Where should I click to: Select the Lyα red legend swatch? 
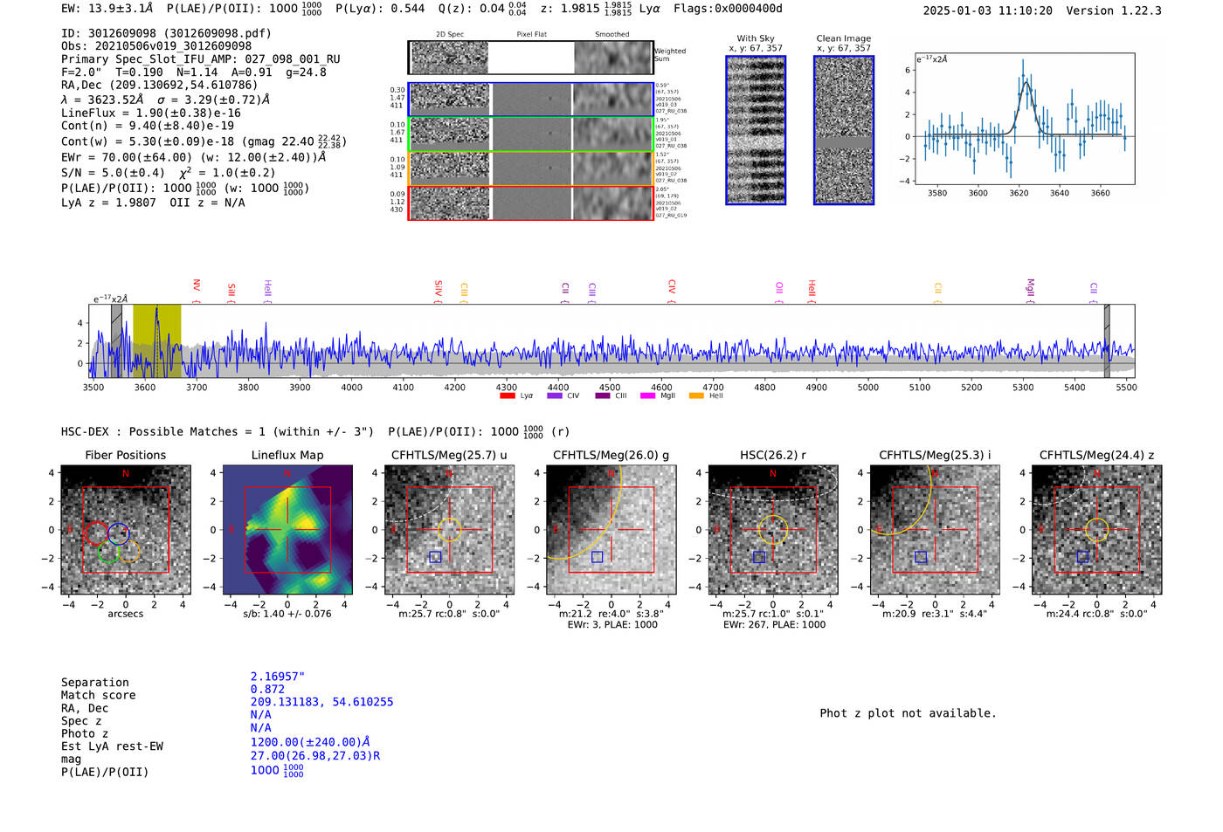click(x=508, y=395)
